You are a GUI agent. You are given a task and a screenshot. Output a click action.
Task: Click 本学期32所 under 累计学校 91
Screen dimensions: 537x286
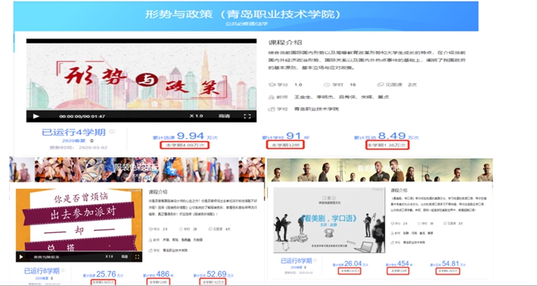(x=285, y=145)
